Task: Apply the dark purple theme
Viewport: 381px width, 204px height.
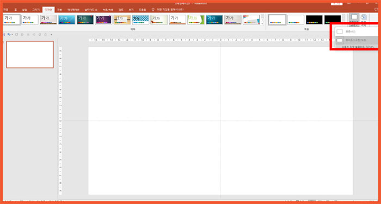Action: [x=104, y=20]
